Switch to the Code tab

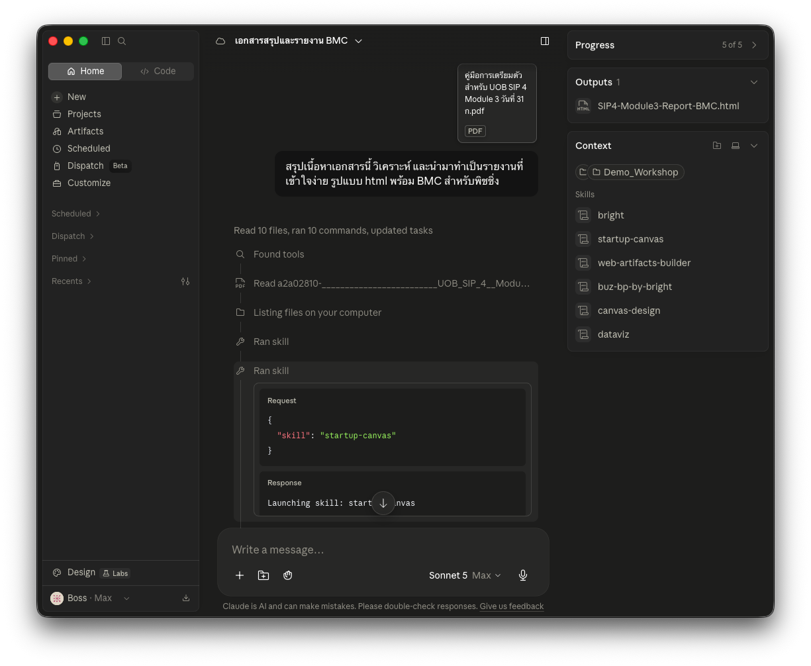click(x=158, y=71)
